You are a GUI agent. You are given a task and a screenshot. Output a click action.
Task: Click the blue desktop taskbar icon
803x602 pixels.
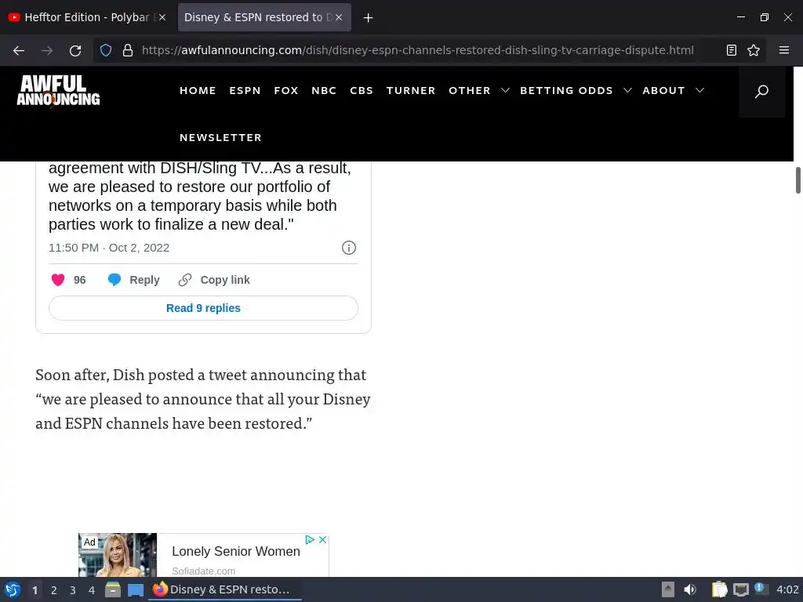pos(136,590)
